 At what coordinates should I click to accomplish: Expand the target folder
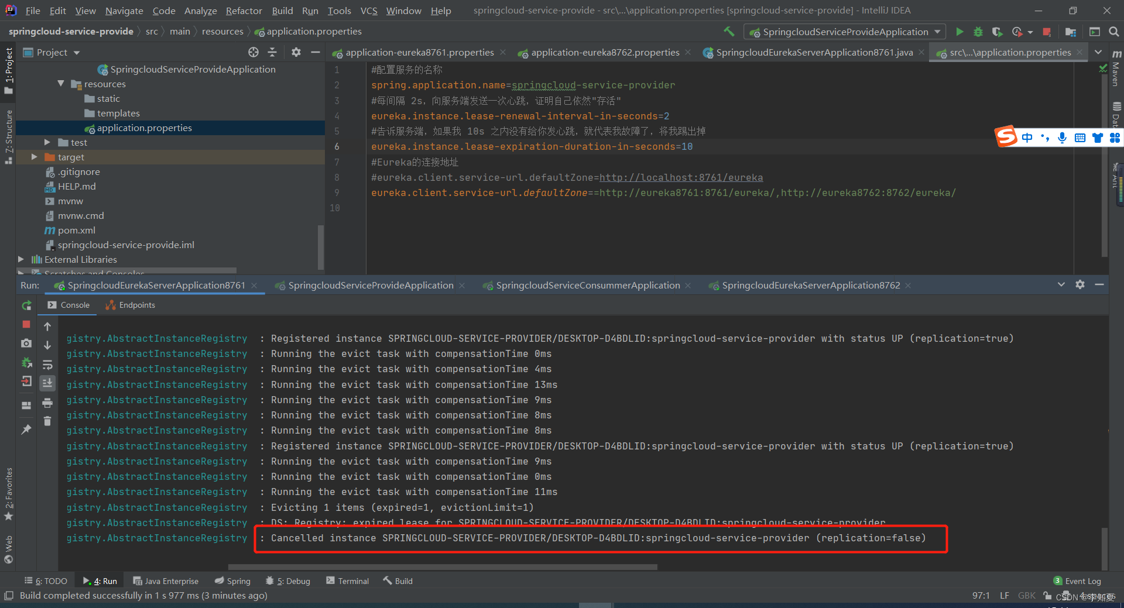34,157
